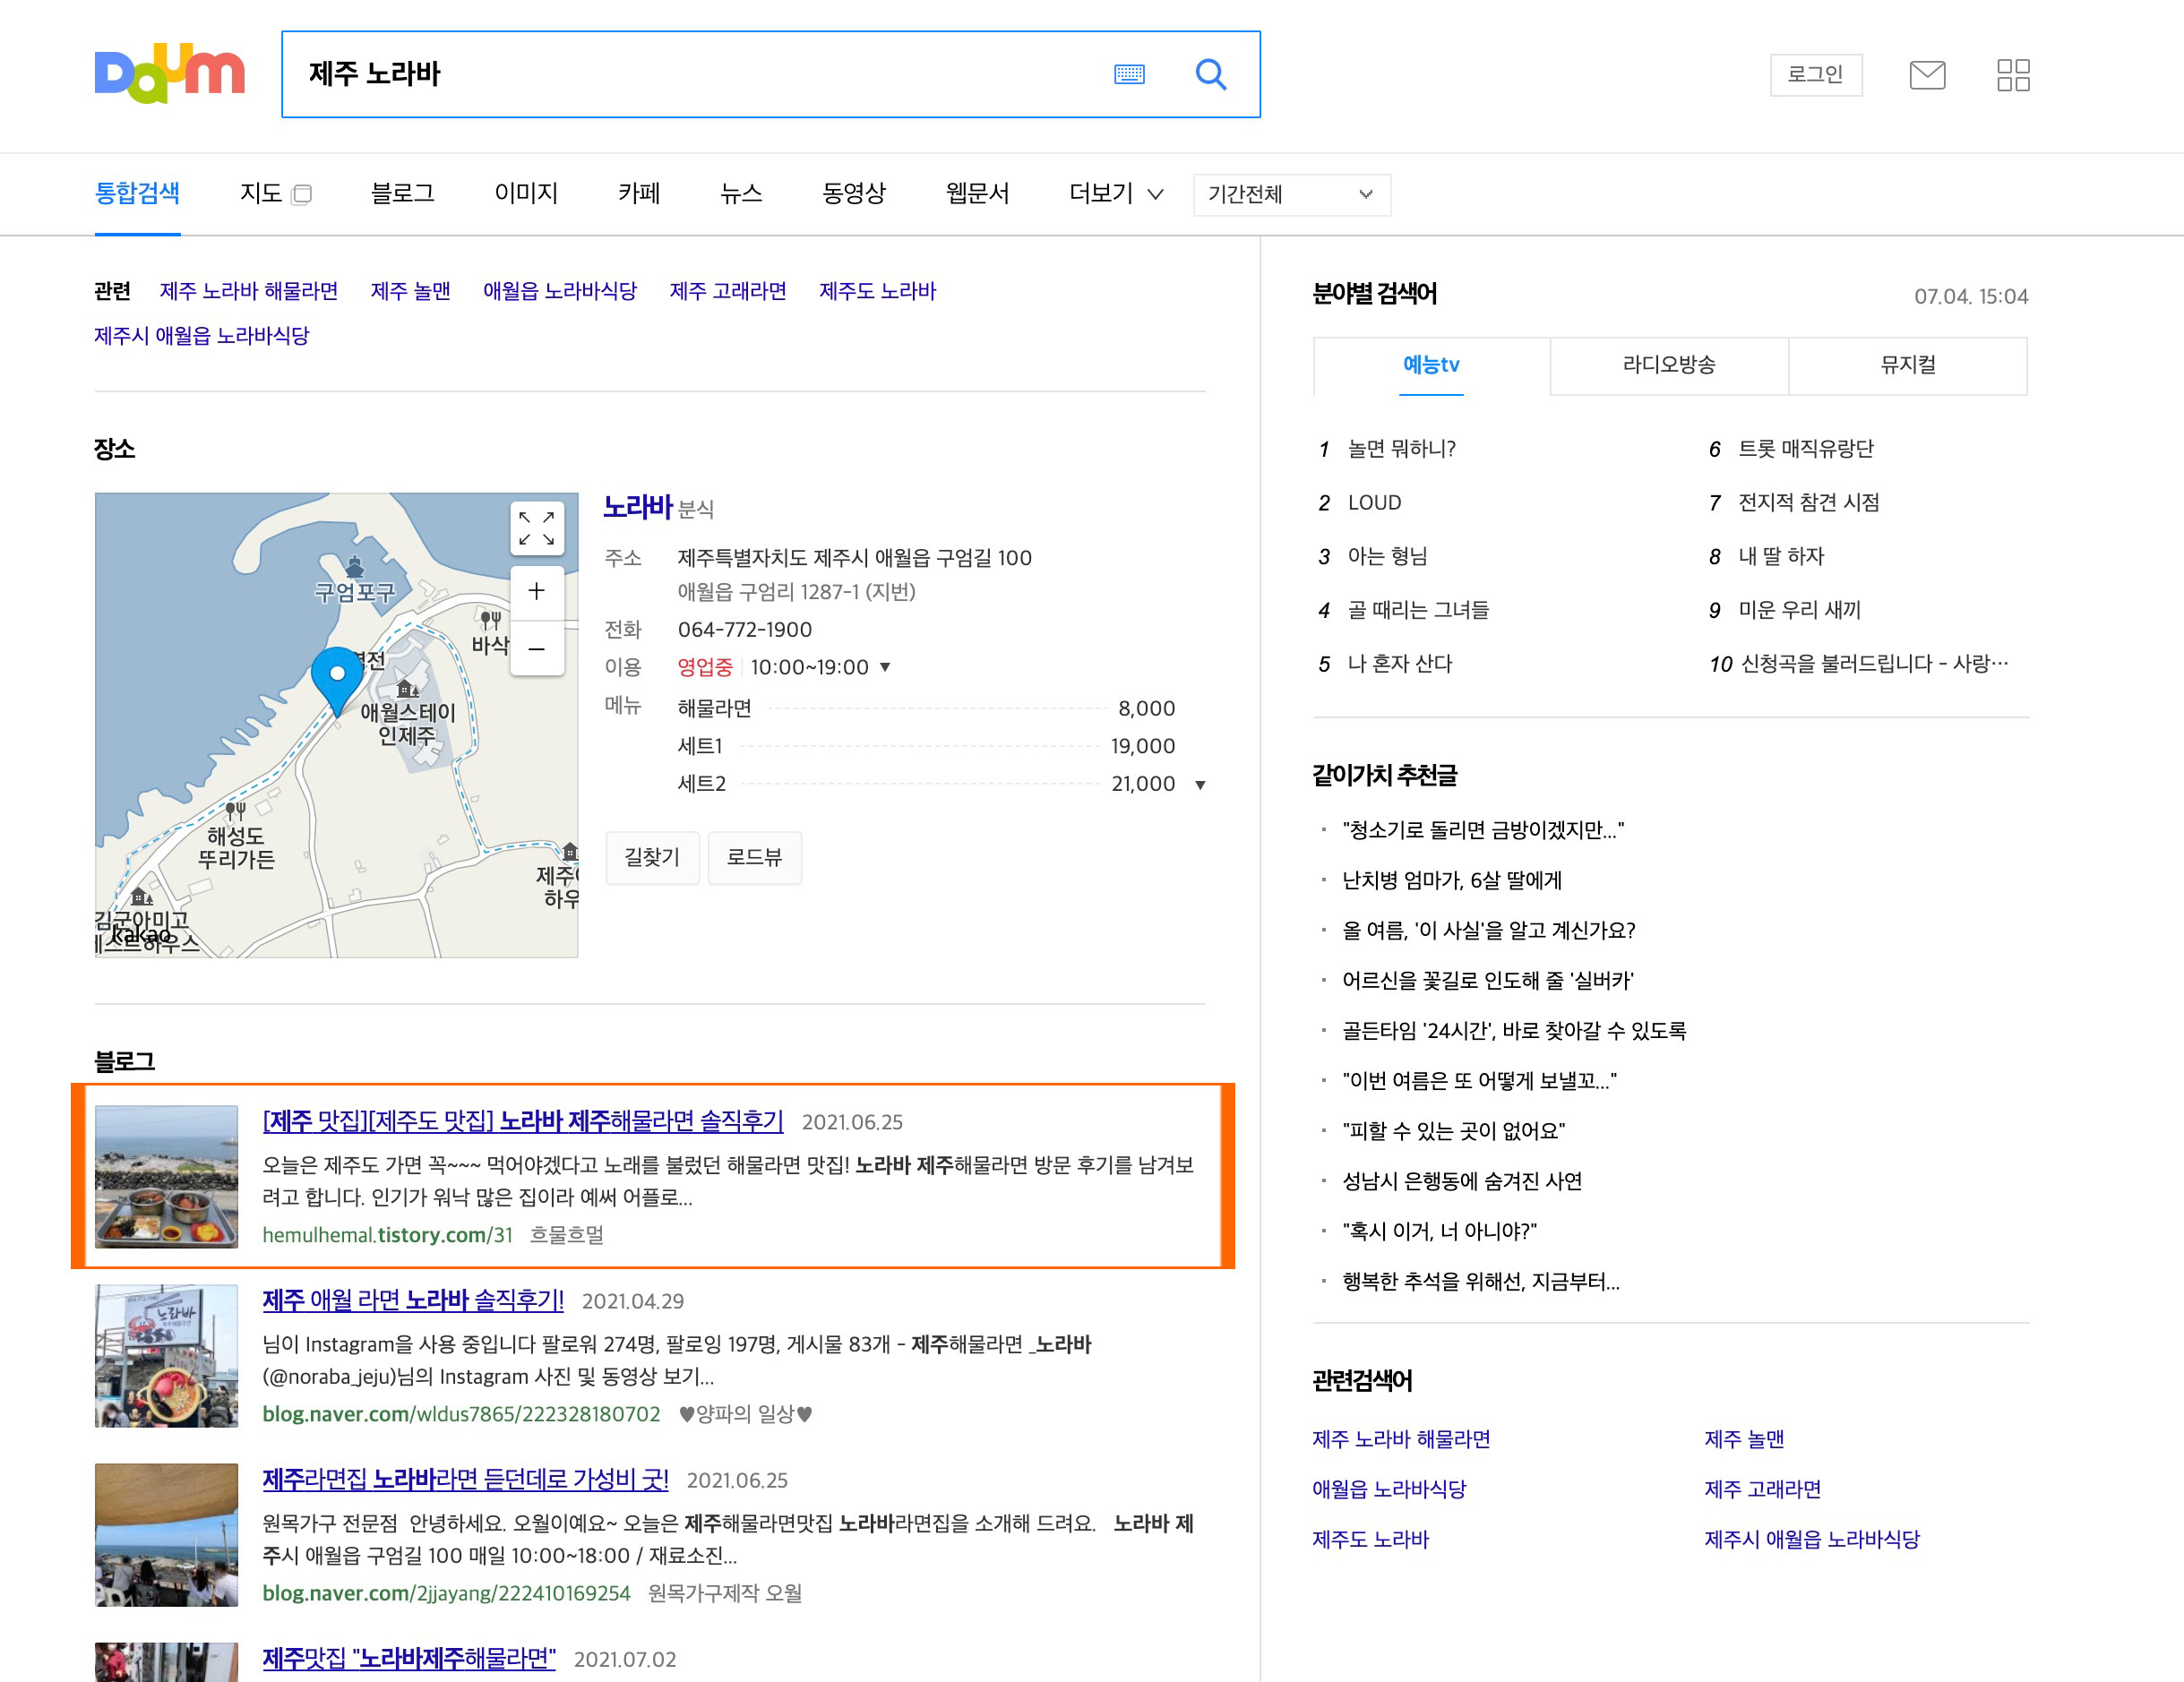
Task: Switch to the 블로그 tab
Action: click(402, 193)
